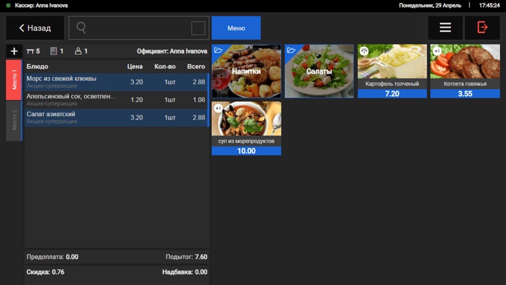Add суп из морепродуктов dish photo
Screen dimensions: 506x285
(246, 119)
